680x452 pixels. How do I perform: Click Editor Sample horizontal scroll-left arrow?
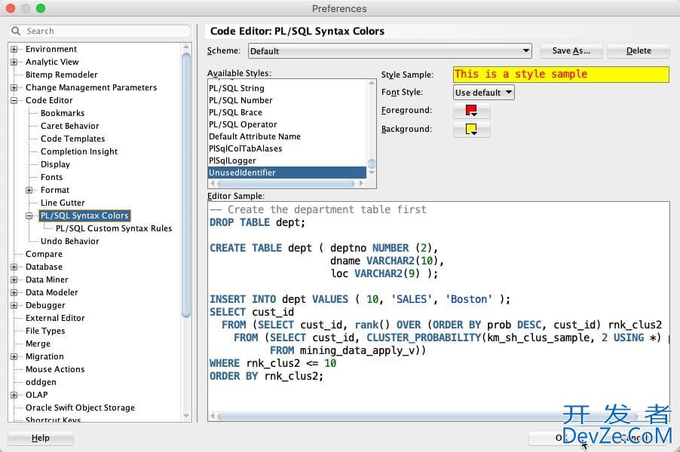[213, 416]
